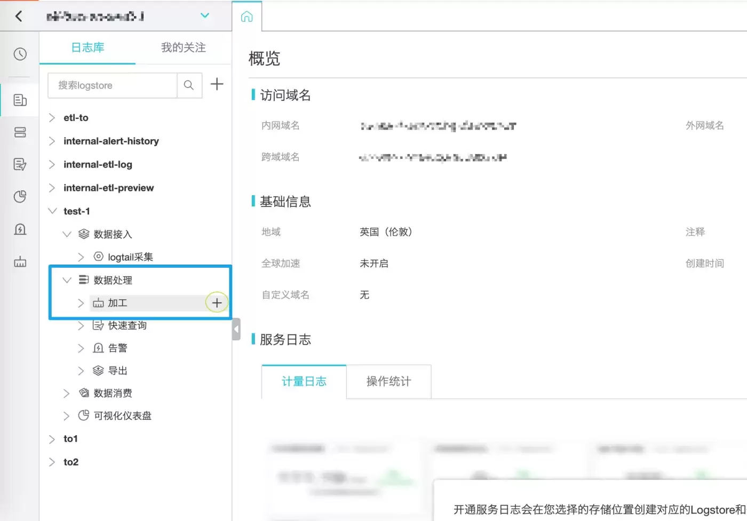Click the plus icon beside 加工
747x521 pixels.
coord(217,303)
